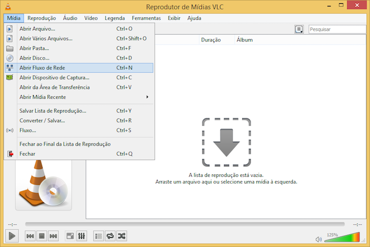Maximize the VLC window
This screenshot has height=247, width=370.
click(341, 5)
